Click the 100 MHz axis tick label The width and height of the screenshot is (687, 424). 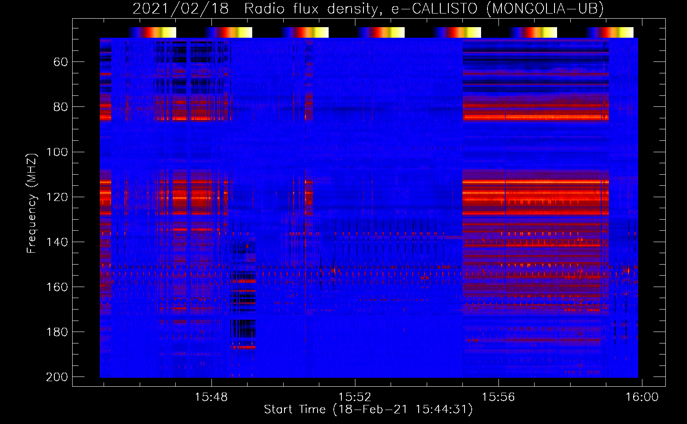[x=57, y=152]
